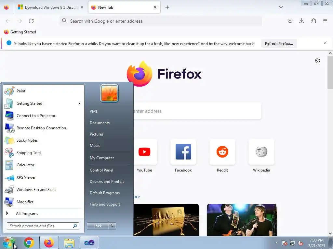This screenshot has width=333, height=249.
Task: Launch Connect to a Projector
Action: click(x=44, y=116)
